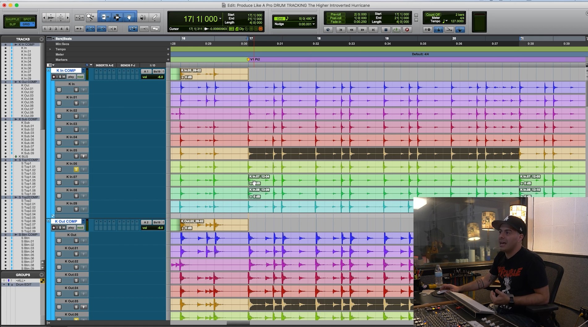This screenshot has height=327, width=588.
Task: Enable Slip edit mode
Action: tap(12, 24)
